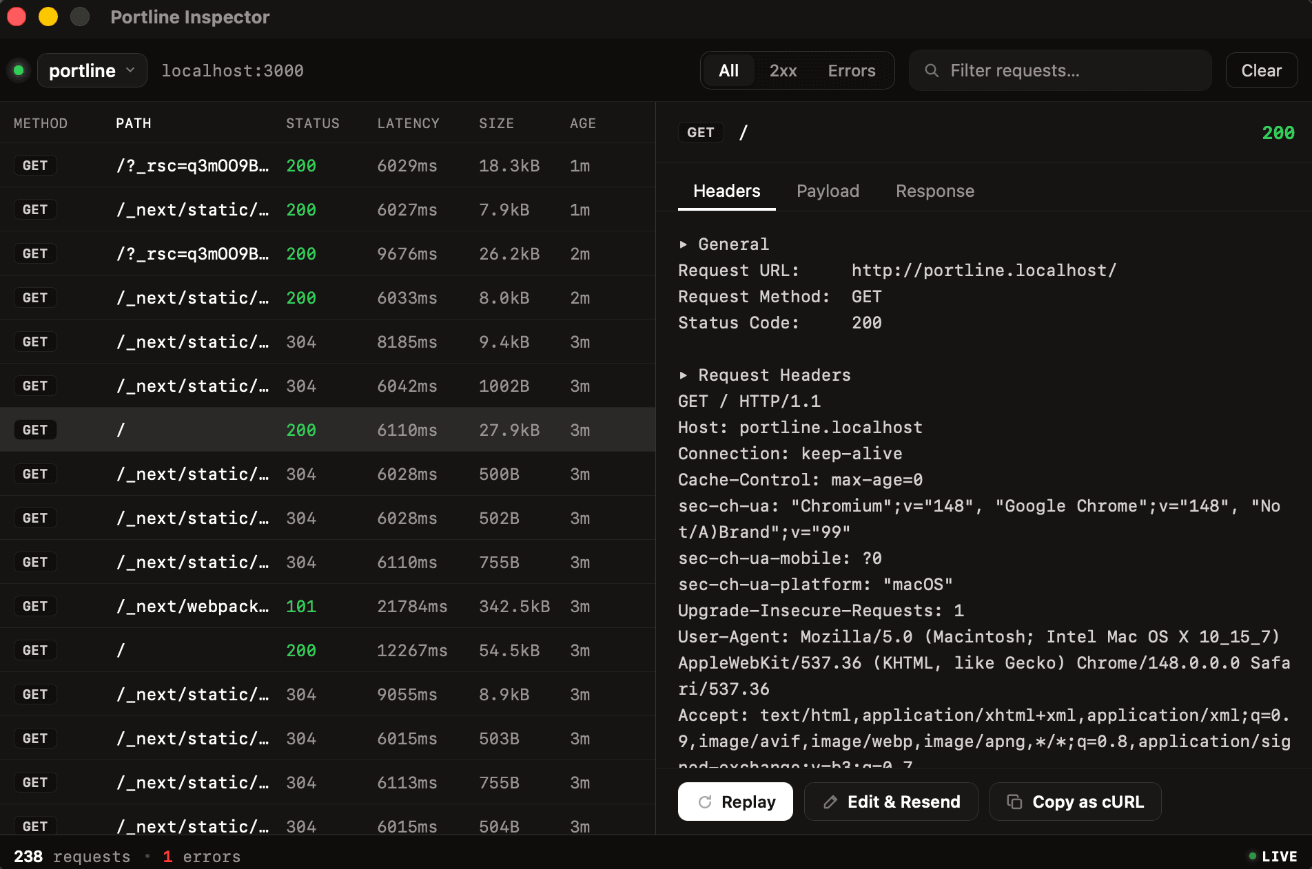Select the request sized 503B
The image size is (1312, 869).
pyautogui.click(x=327, y=738)
